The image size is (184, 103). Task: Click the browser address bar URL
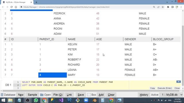74,7
